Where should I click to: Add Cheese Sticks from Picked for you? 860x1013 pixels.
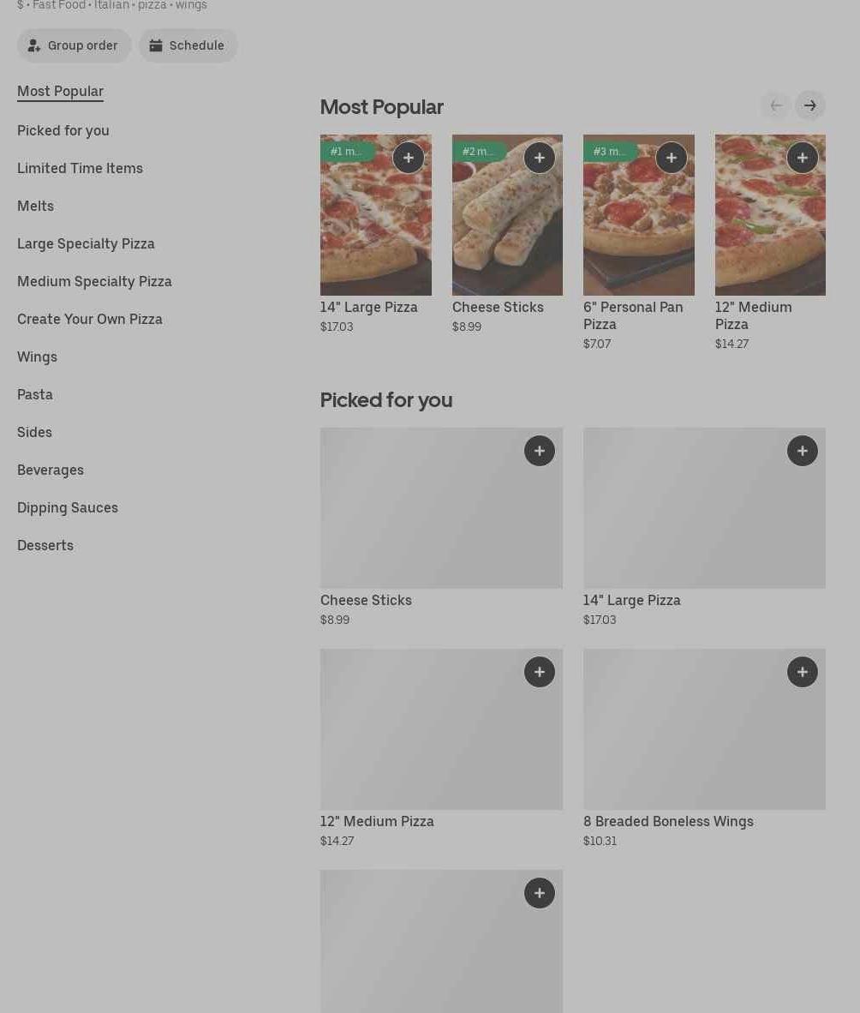tap(539, 451)
